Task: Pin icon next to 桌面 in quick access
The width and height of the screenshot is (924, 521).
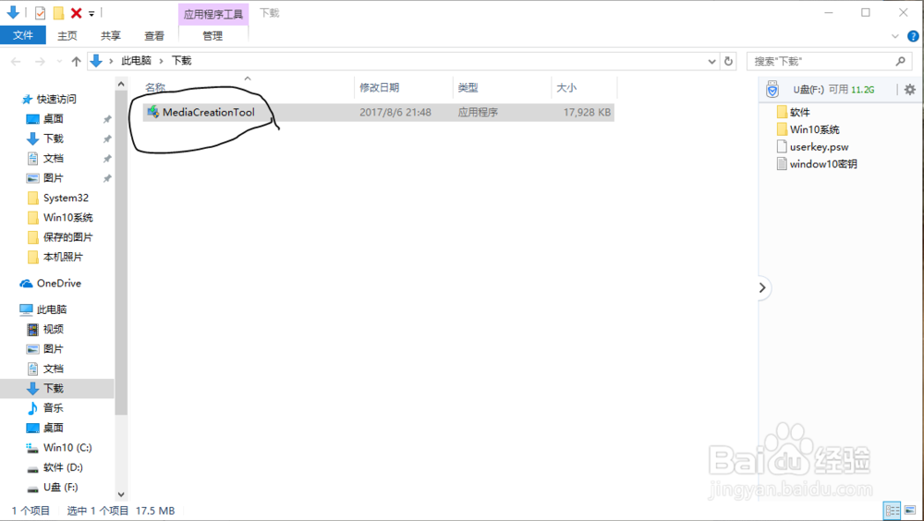Action: point(107,119)
